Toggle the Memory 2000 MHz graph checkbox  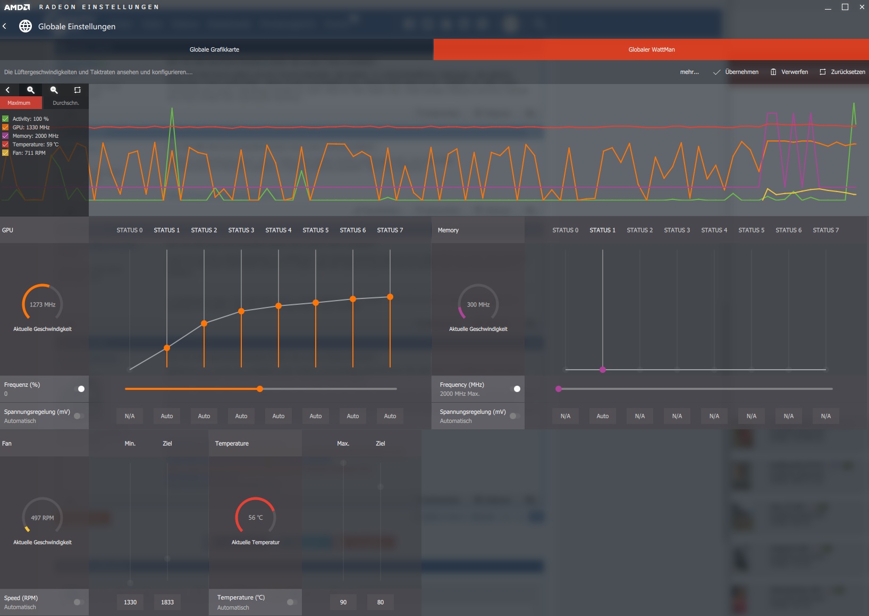[5, 136]
